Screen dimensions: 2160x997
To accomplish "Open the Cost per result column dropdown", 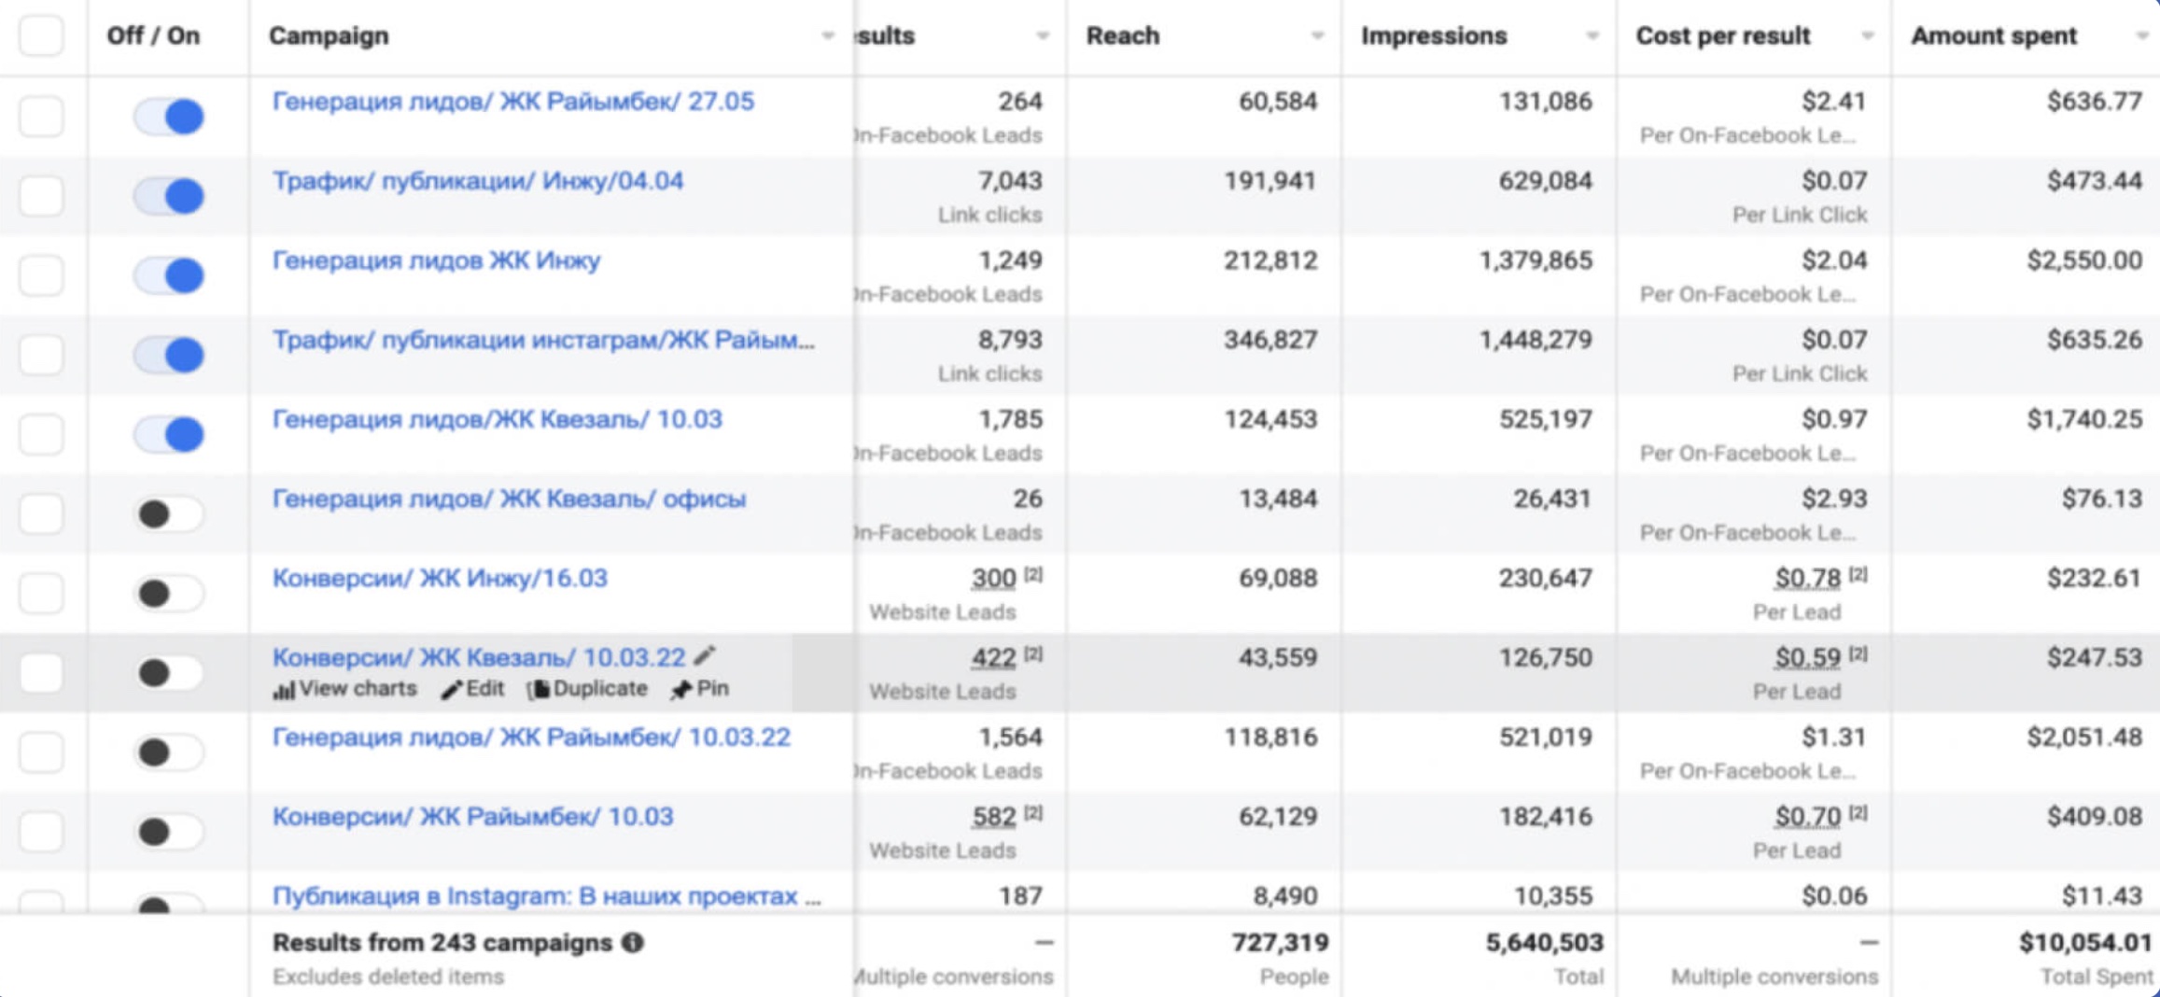I will point(1867,36).
